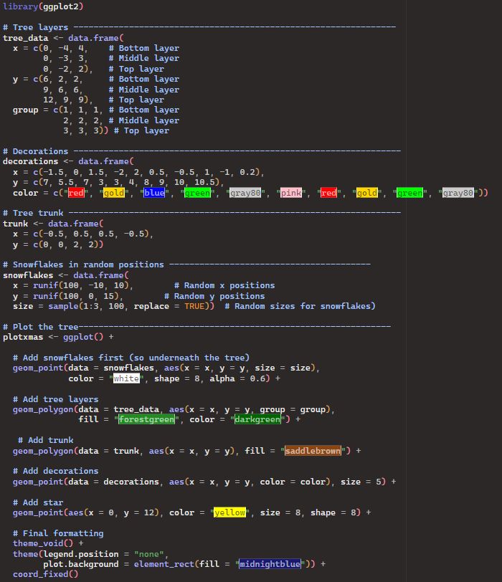The image size is (502, 582).
Task: Click the '# Add tree layers' comment
Action: 56,399
